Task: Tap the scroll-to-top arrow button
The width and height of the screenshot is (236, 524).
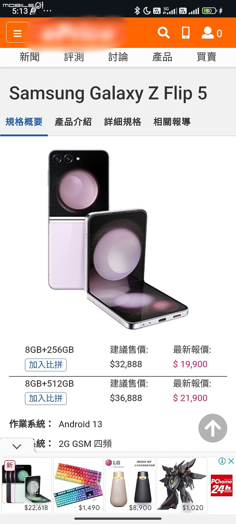Action: point(213,428)
